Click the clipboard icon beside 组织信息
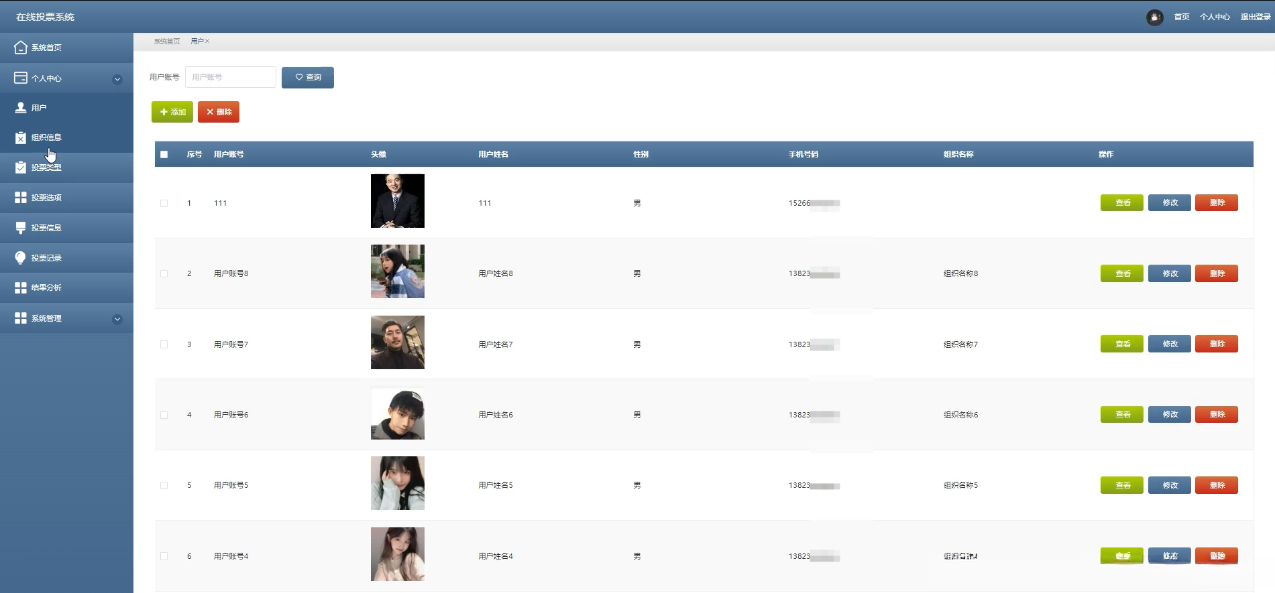The height and width of the screenshot is (593, 1275). (x=21, y=137)
